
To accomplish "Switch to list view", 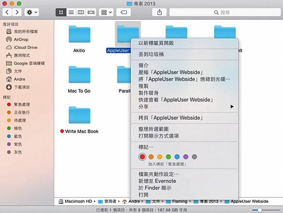I will [71, 12].
